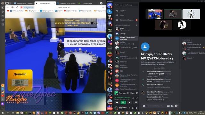
Task: Toggle green screen share button
Action: (x=123, y=102)
